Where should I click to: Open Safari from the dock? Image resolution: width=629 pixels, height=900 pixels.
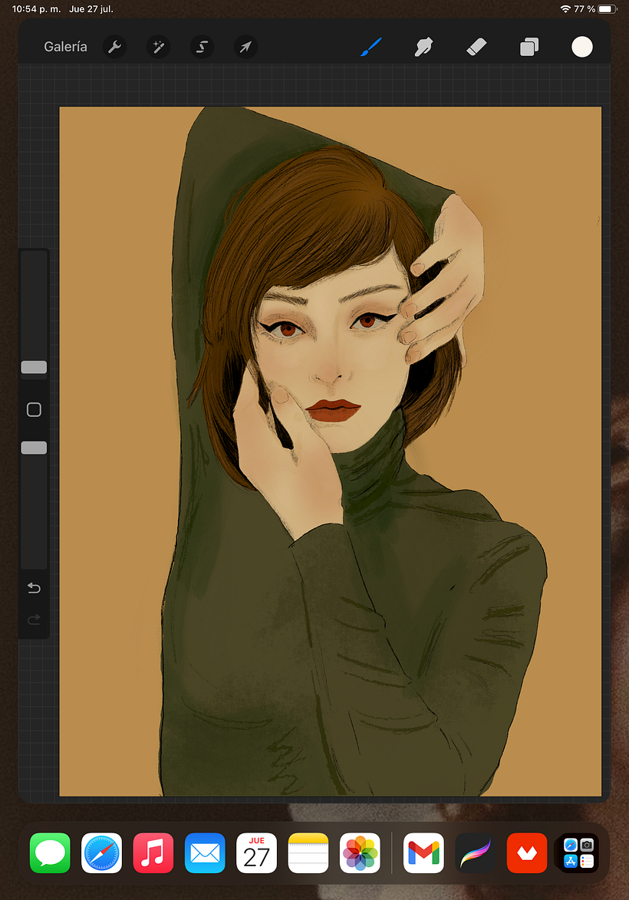pos(101,852)
